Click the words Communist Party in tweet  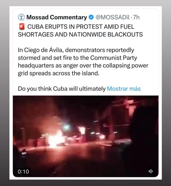tap(114, 58)
